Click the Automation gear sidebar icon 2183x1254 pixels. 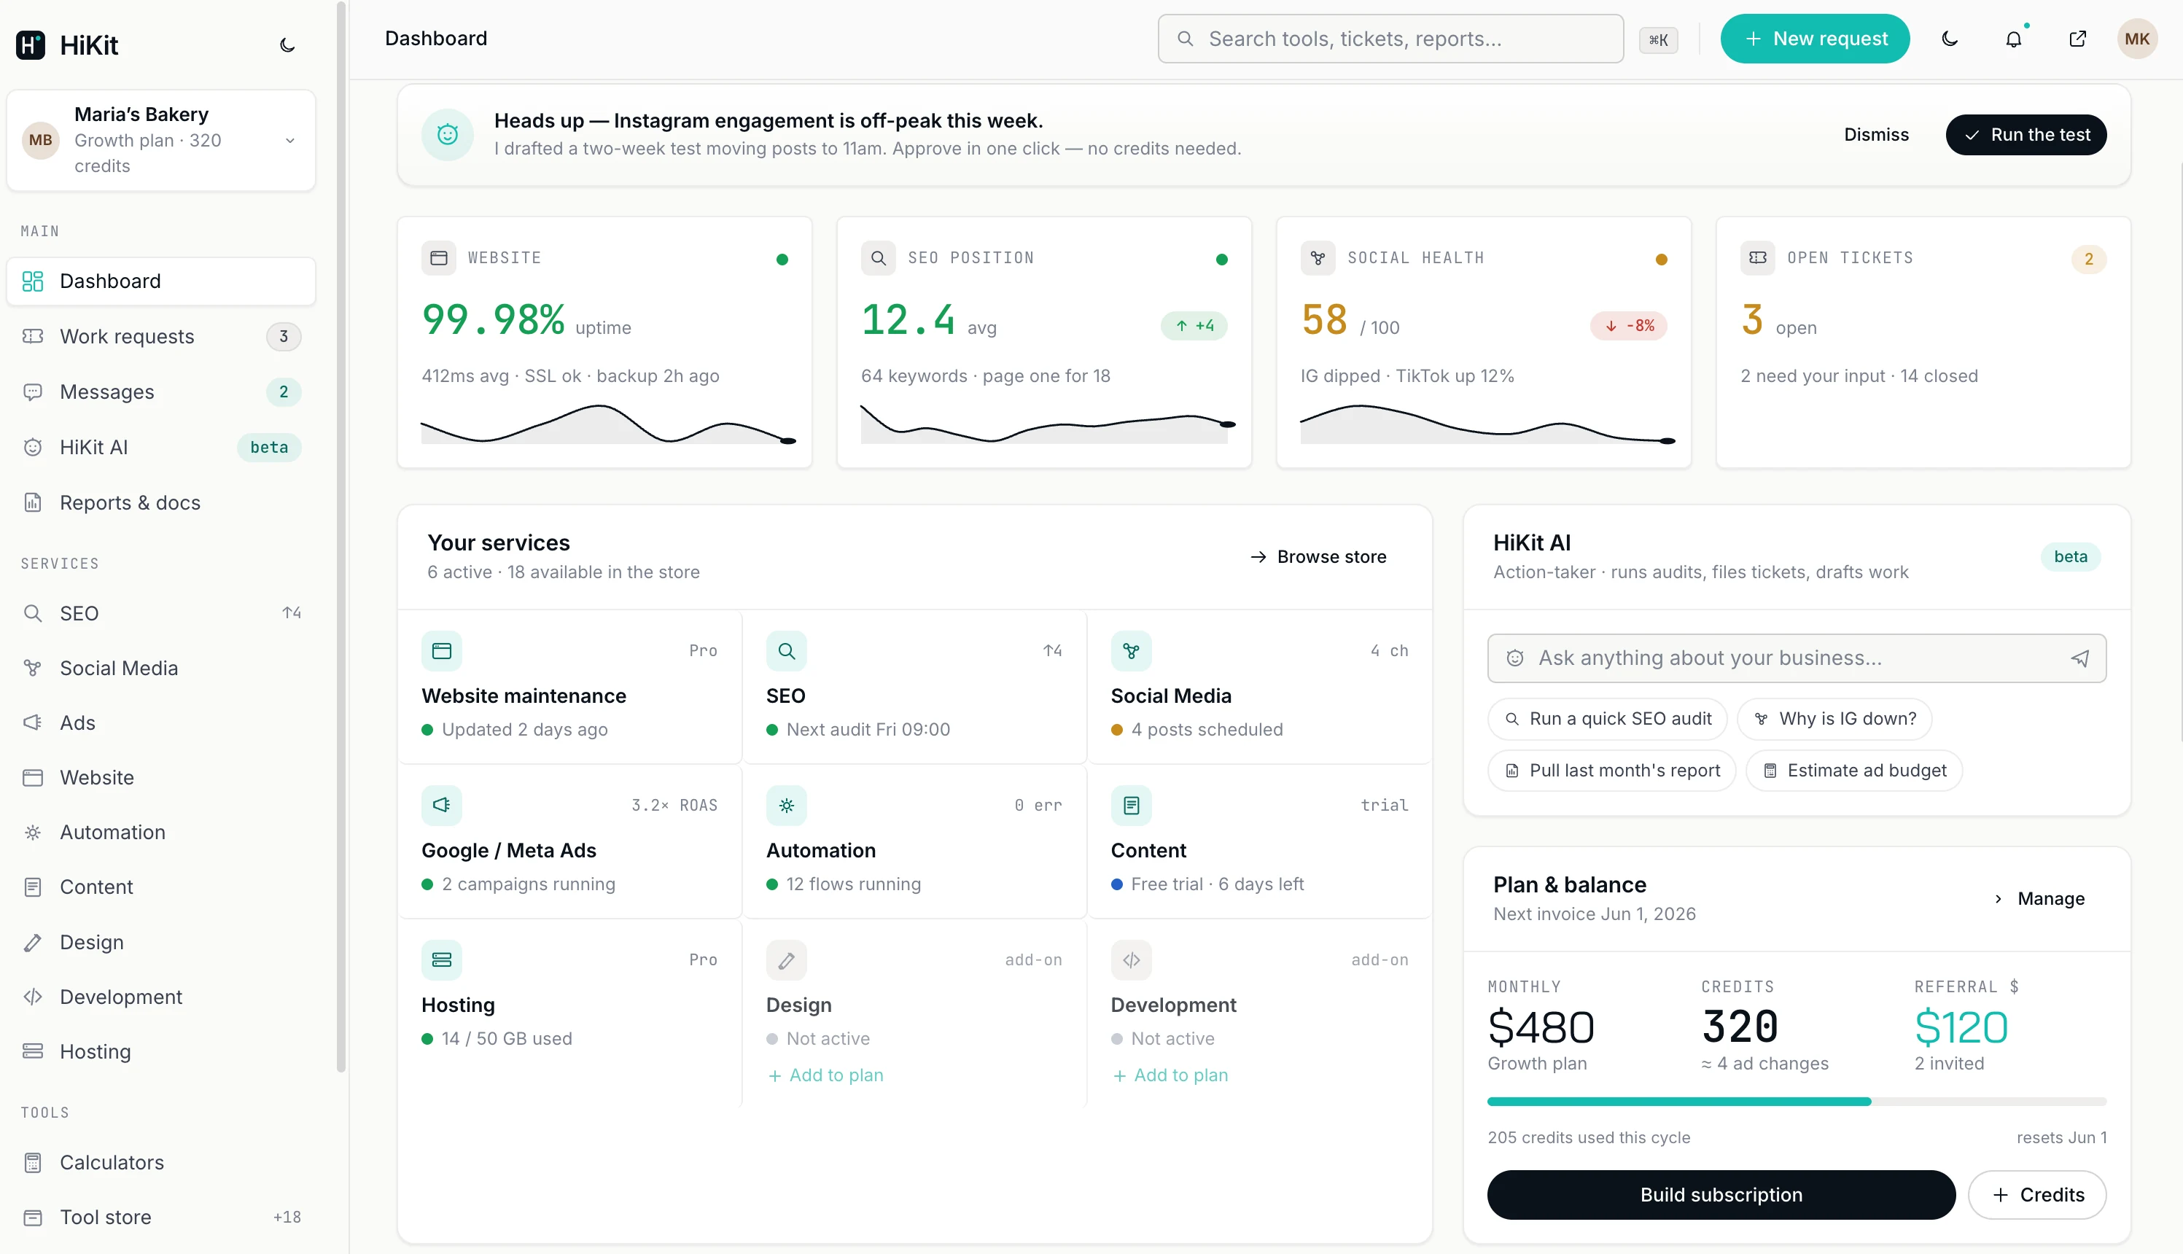pyautogui.click(x=33, y=832)
